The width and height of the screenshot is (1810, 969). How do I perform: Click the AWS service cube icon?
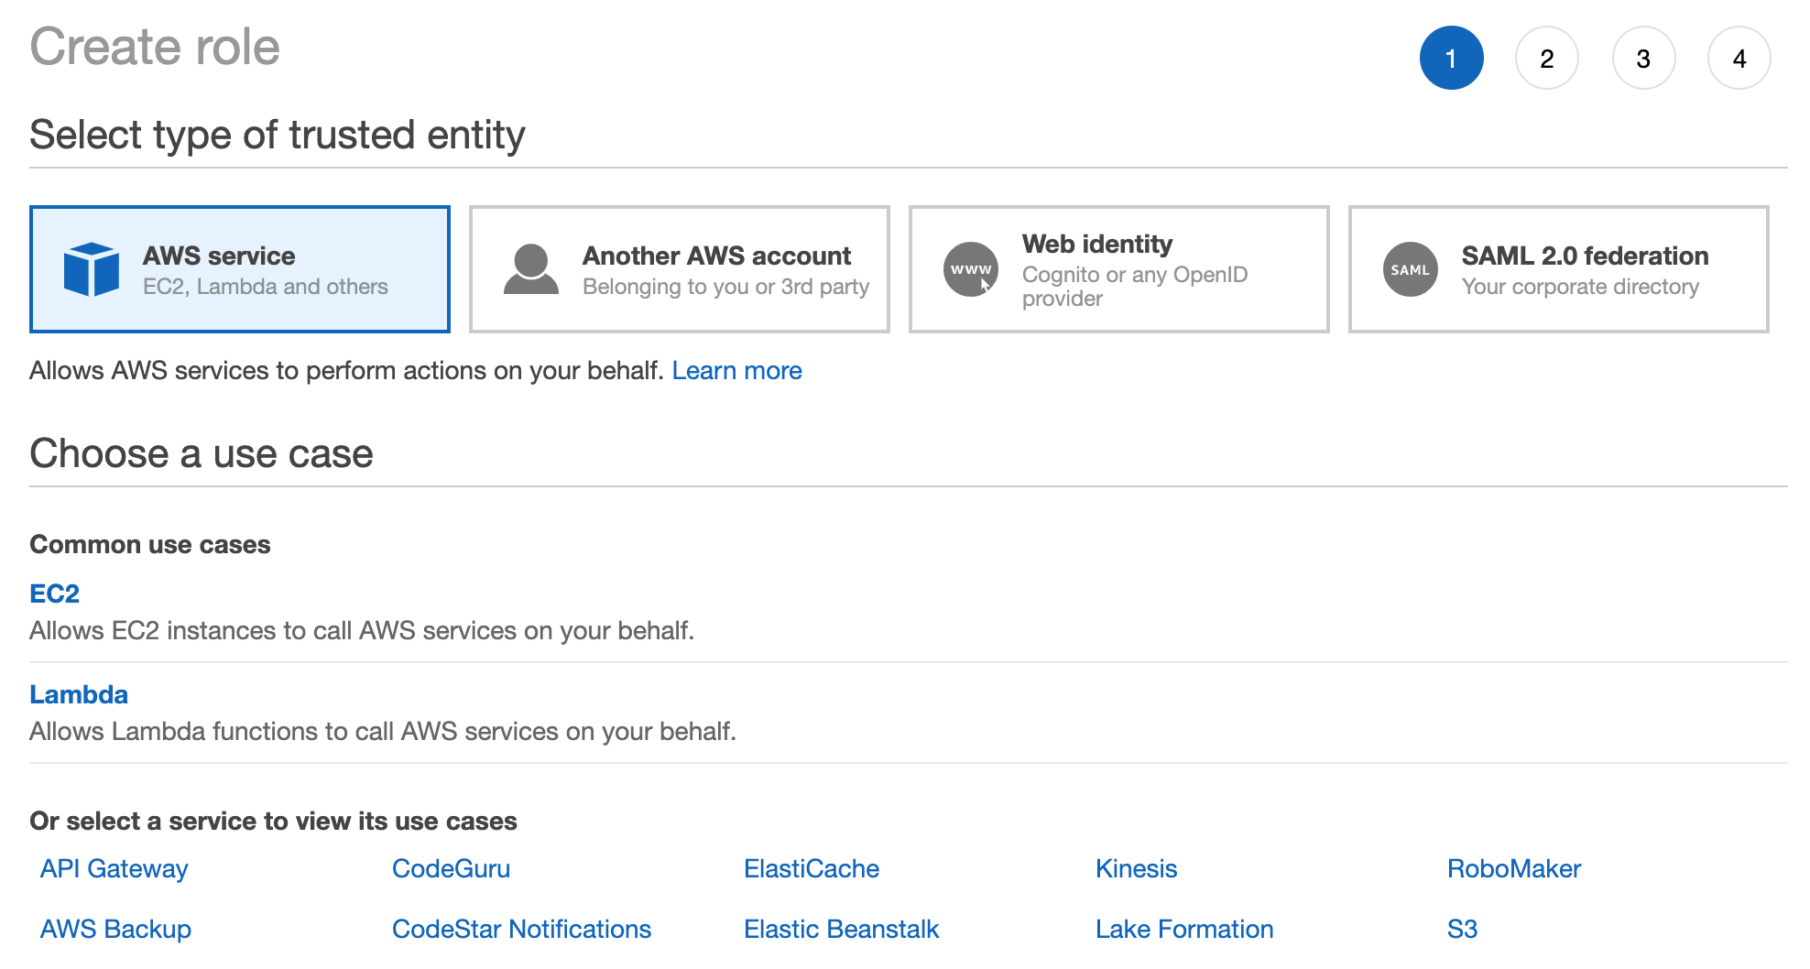(92, 269)
